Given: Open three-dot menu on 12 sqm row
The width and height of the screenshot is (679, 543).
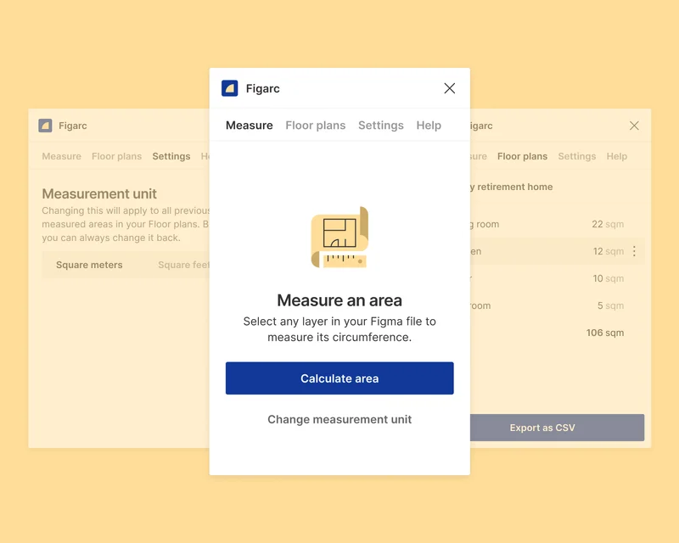Looking at the screenshot, I should 634,251.
